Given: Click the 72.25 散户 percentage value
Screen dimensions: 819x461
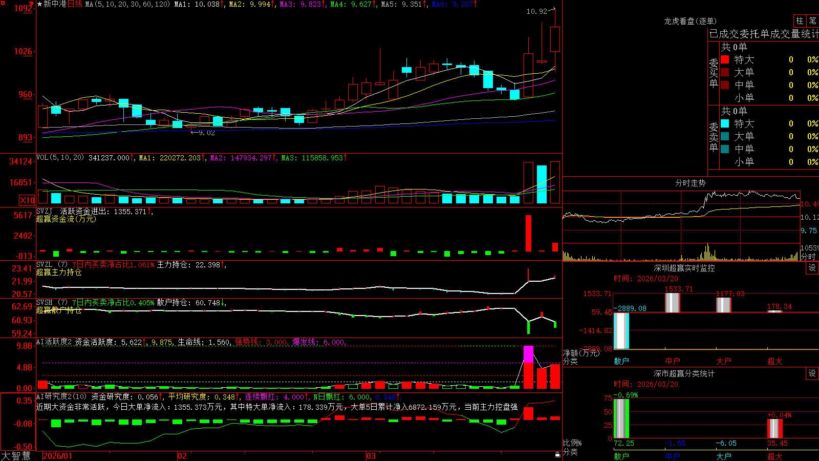Looking at the screenshot, I should click(x=624, y=443).
